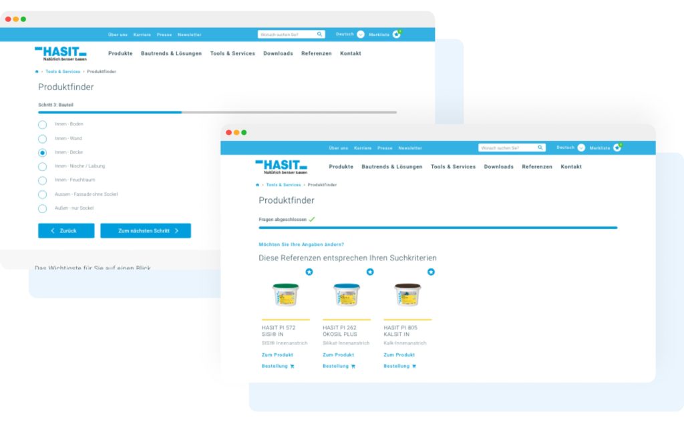This screenshot has width=684, height=426.
Task: Click the cart icon under HASIT PI 262
Action: point(353,367)
